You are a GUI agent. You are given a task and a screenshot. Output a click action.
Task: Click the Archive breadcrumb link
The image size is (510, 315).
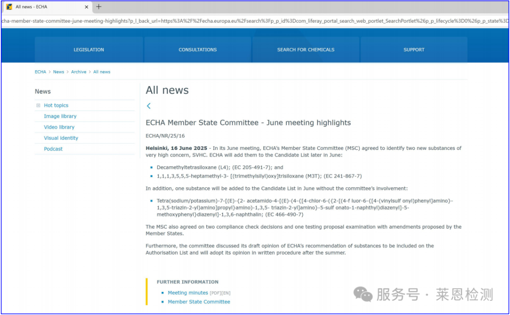click(x=79, y=72)
